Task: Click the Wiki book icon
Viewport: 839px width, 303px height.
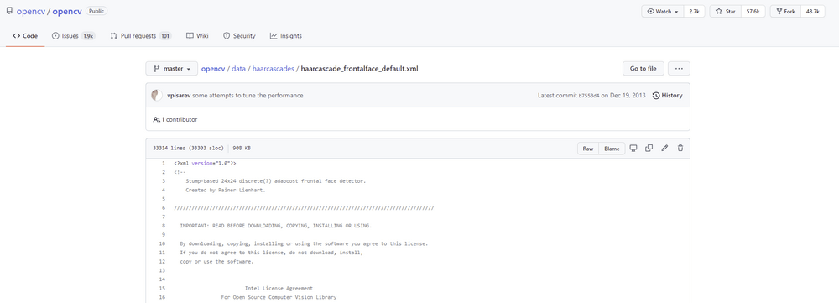Action: pos(190,36)
